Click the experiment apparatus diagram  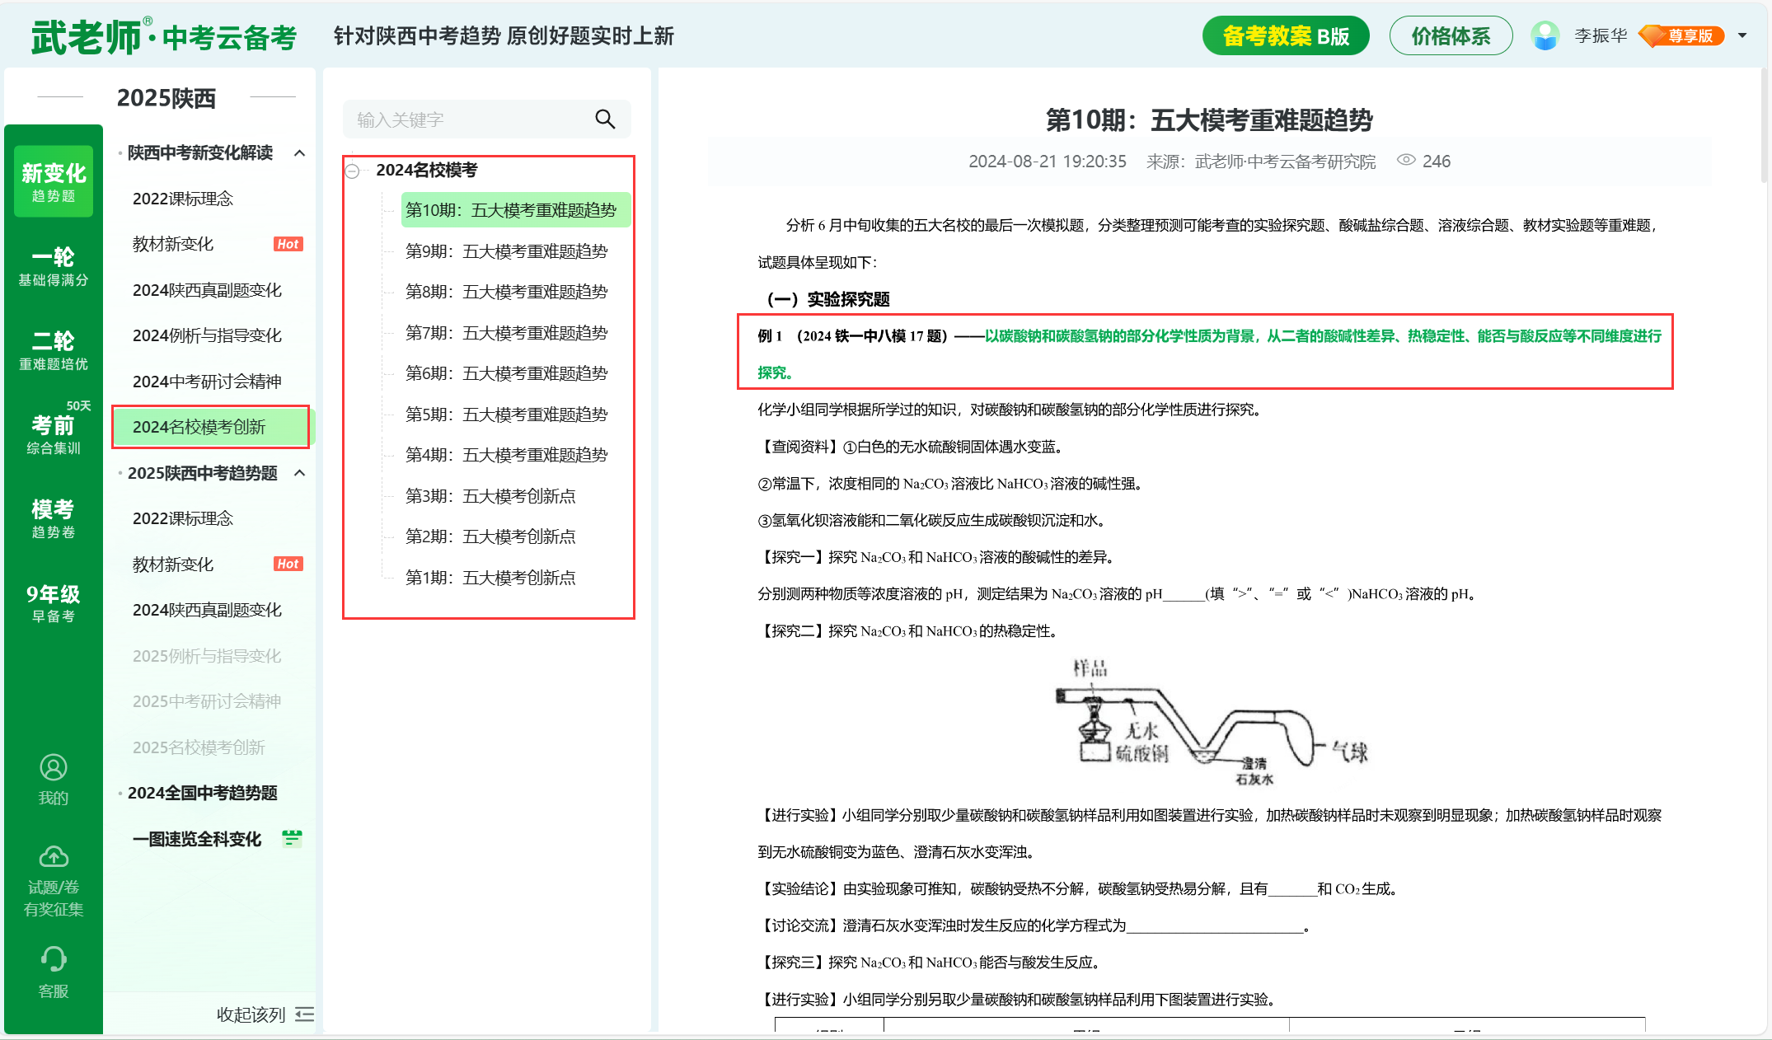pyautogui.click(x=1212, y=721)
